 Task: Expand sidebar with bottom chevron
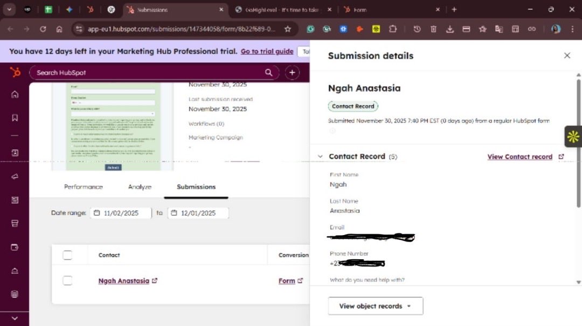15,318
